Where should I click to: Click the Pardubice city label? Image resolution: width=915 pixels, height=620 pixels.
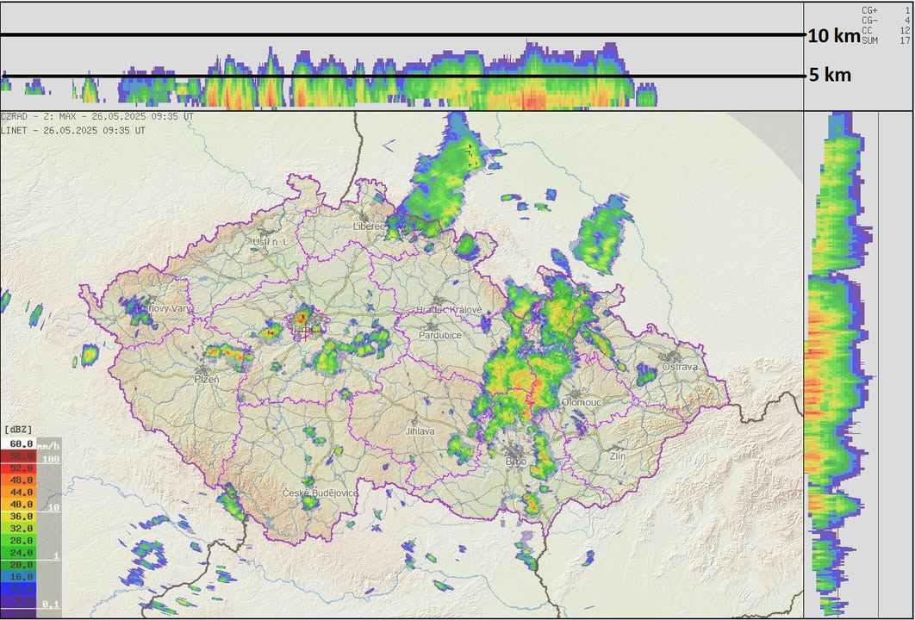(440, 335)
